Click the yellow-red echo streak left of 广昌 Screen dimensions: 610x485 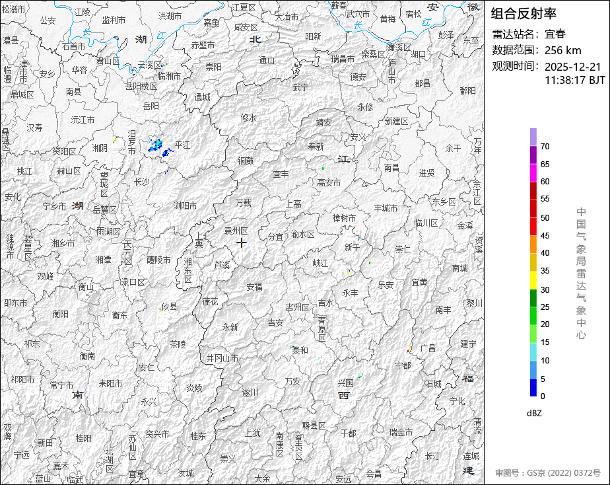409,350
